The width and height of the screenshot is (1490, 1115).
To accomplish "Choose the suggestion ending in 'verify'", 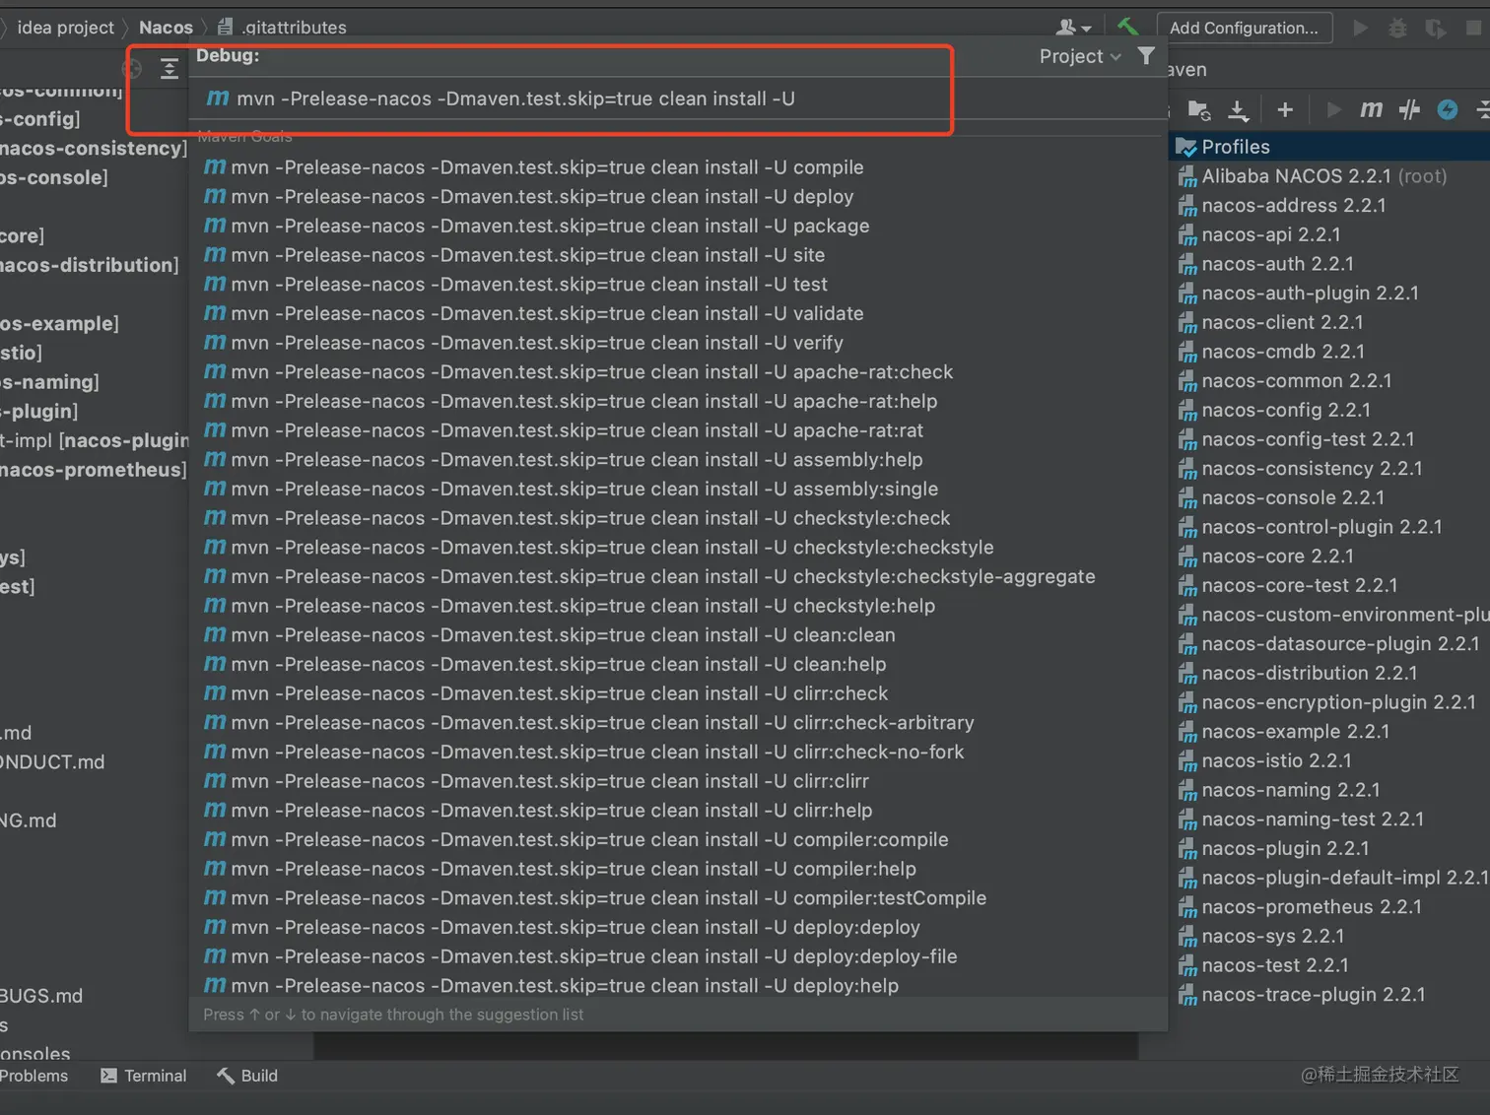I will [678, 343].
